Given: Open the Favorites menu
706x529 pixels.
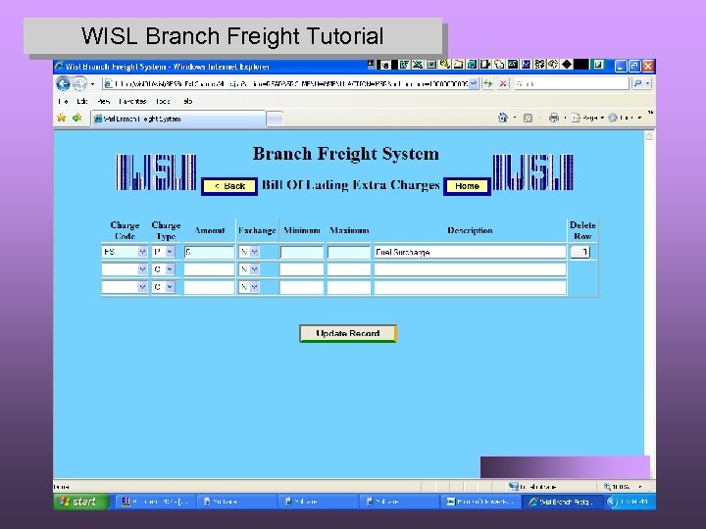Looking at the screenshot, I should point(132,101).
